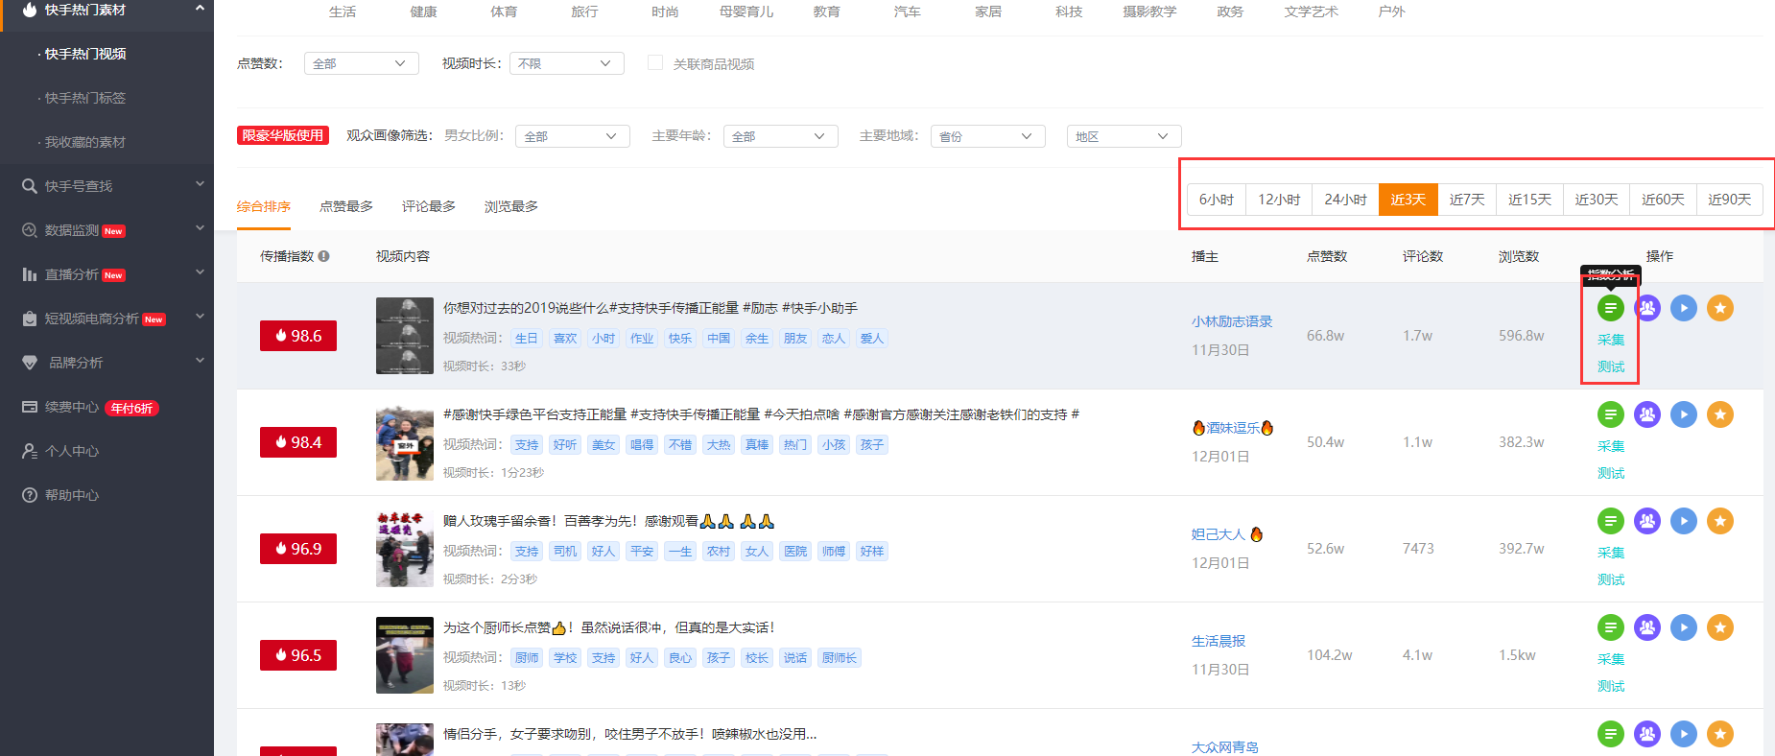Star the 大众网青岛 row video
1775x756 pixels.
point(1720,734)
